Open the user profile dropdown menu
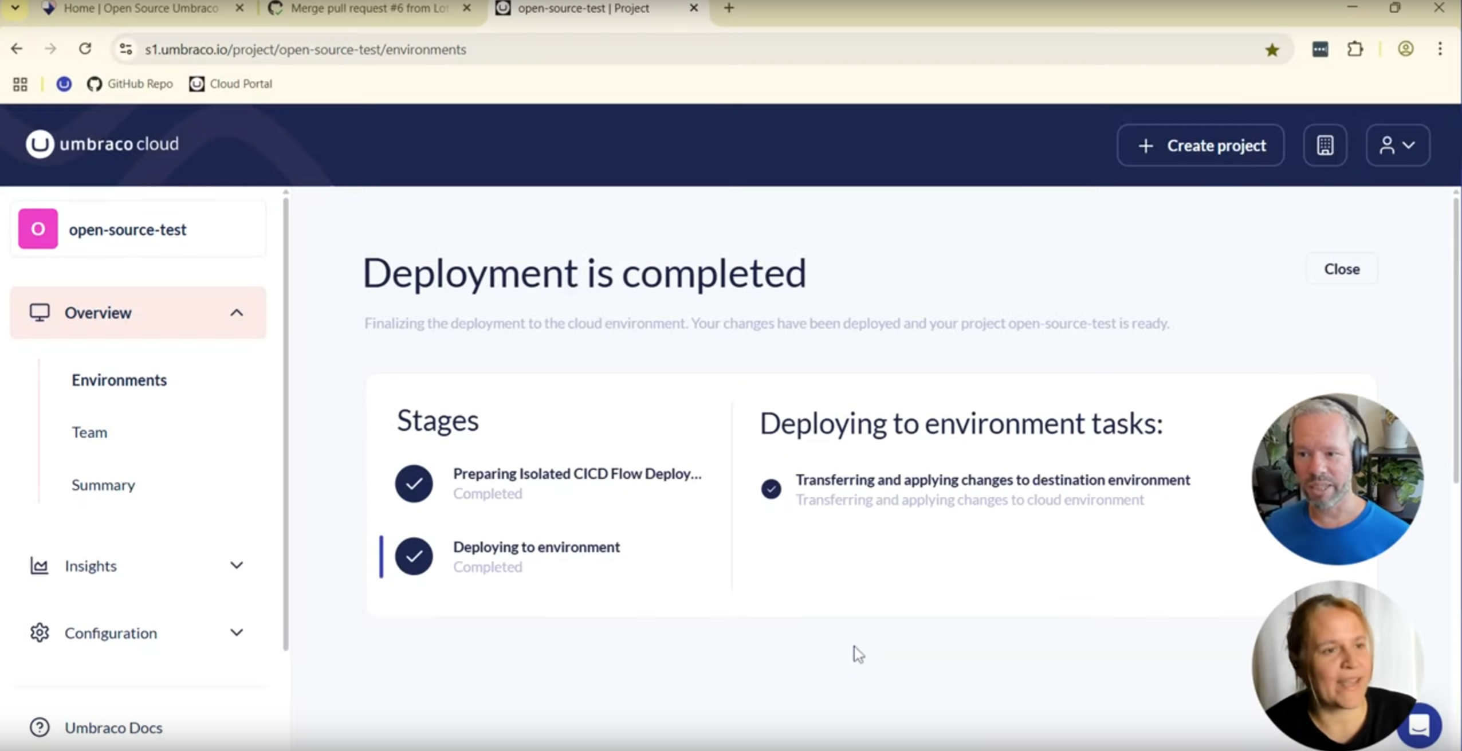1462x751 pixels. 1397,146
